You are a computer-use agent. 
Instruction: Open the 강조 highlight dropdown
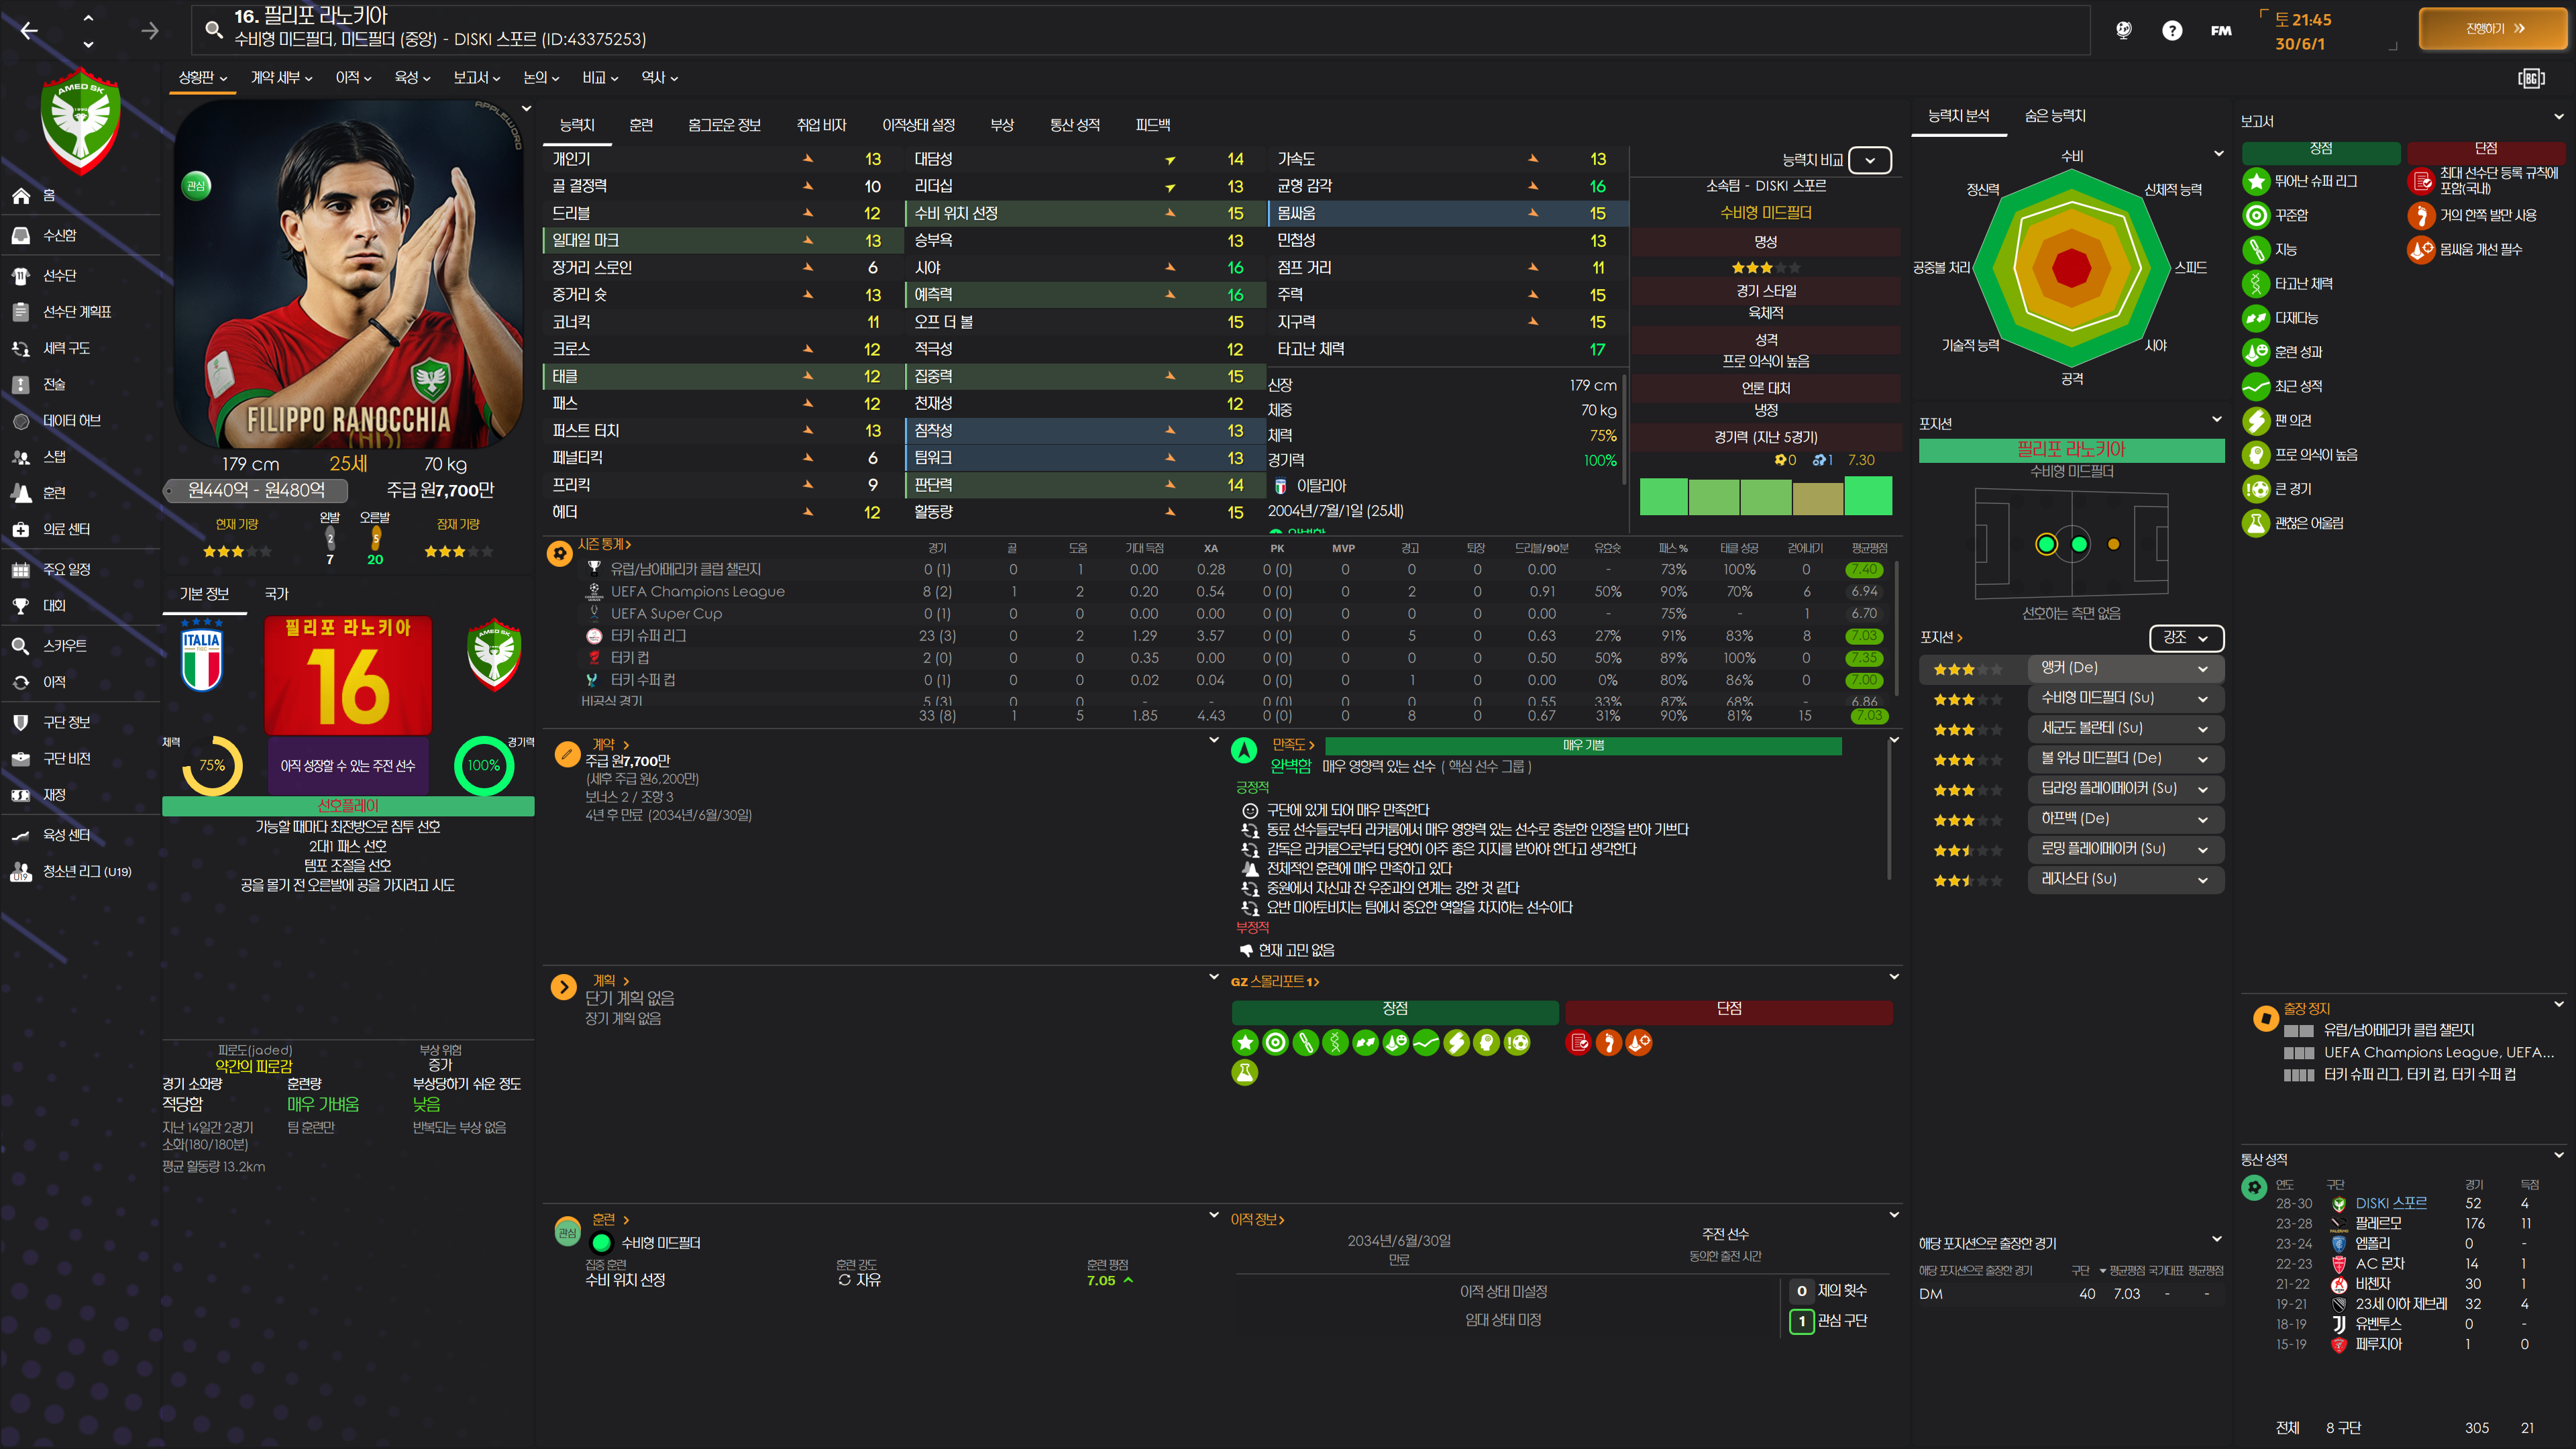coord(2186,637)
